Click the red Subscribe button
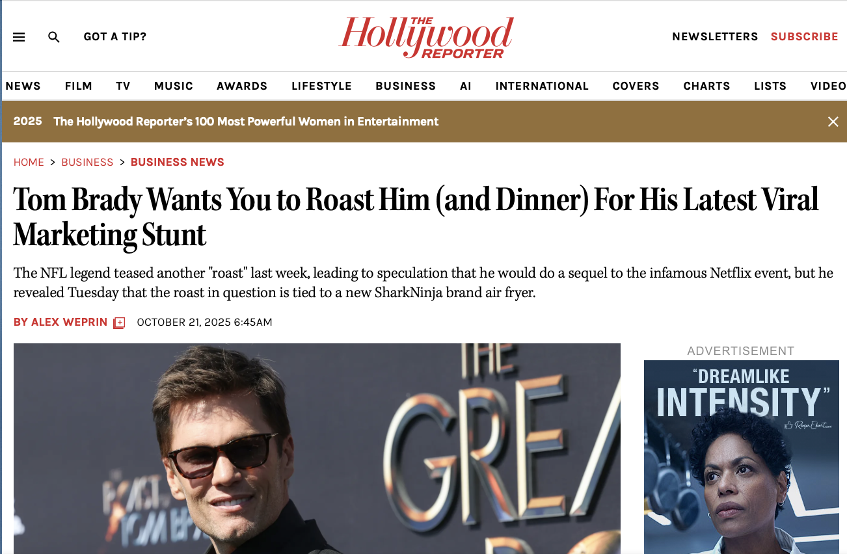The width and height of the screenshot is (847, 554). [804, 37]
